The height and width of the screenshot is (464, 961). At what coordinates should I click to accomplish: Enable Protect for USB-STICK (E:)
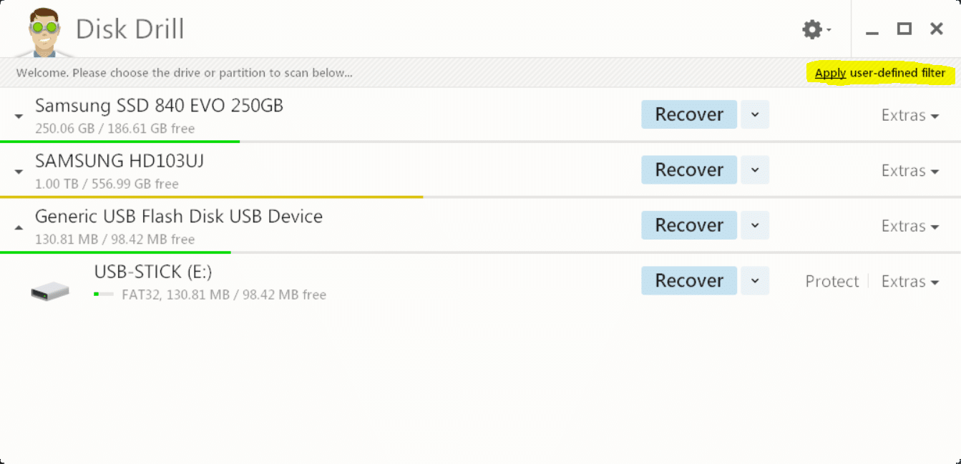(831, 282)
